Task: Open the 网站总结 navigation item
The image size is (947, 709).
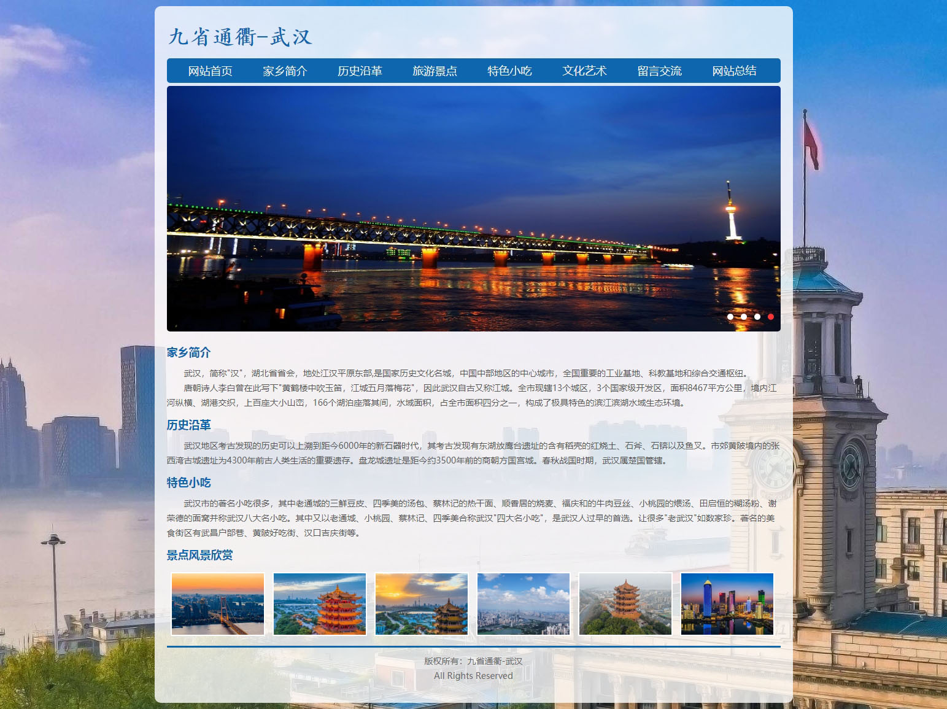Action: coord(734,71)
